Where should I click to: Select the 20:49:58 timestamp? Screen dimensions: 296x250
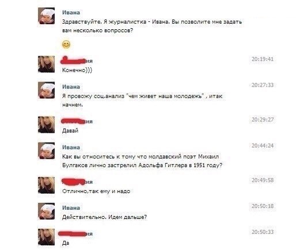tap(263, 180)
